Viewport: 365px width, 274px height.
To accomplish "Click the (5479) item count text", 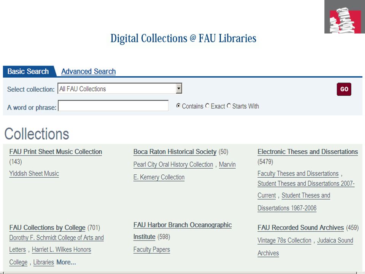I will [265, 162].
